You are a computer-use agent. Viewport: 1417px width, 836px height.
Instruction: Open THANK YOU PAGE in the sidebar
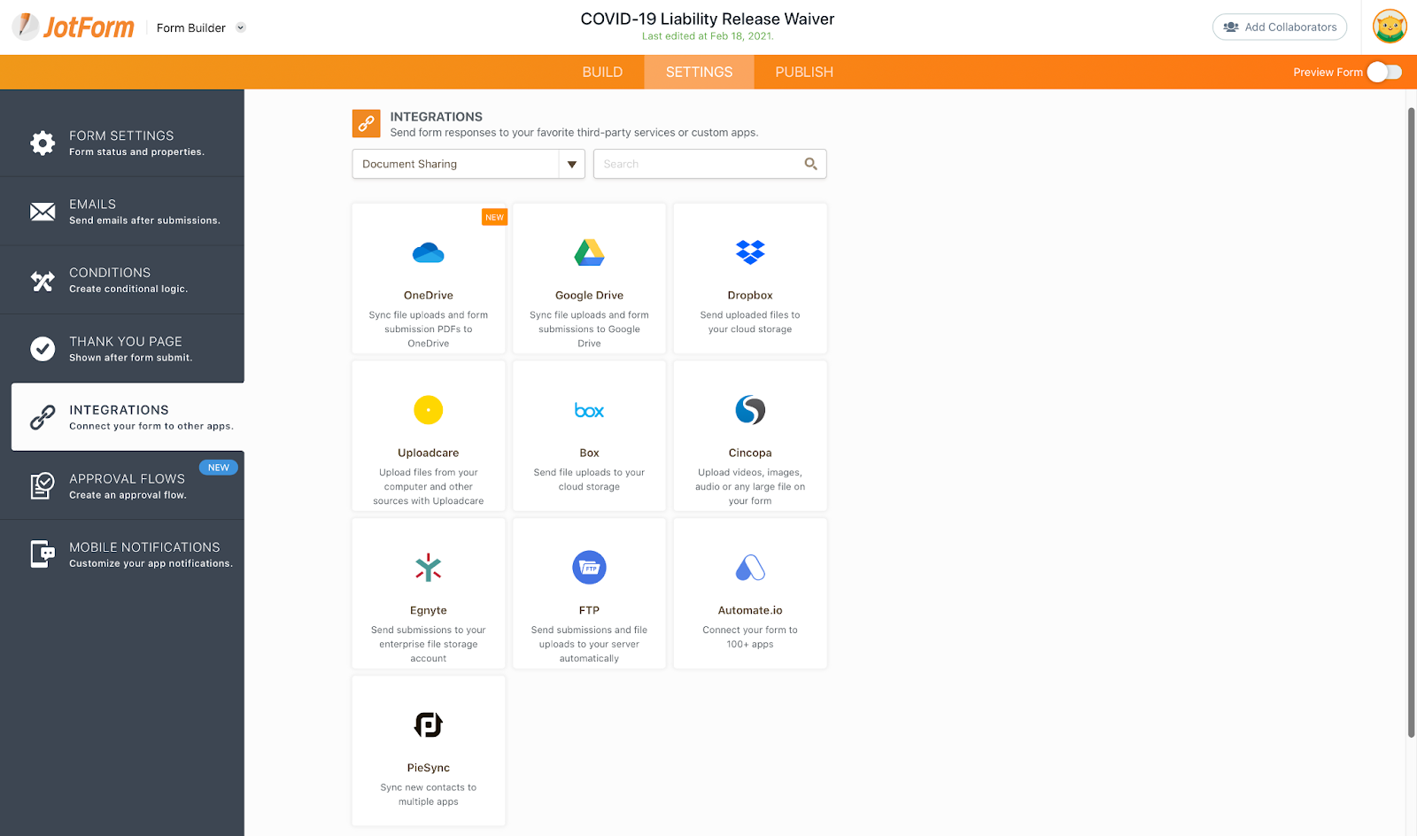[x=122, y=349]
